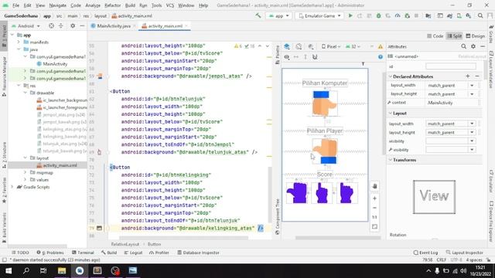Open File Explorer from the taskbar
The image size is (495, 278).
(62, 270)
